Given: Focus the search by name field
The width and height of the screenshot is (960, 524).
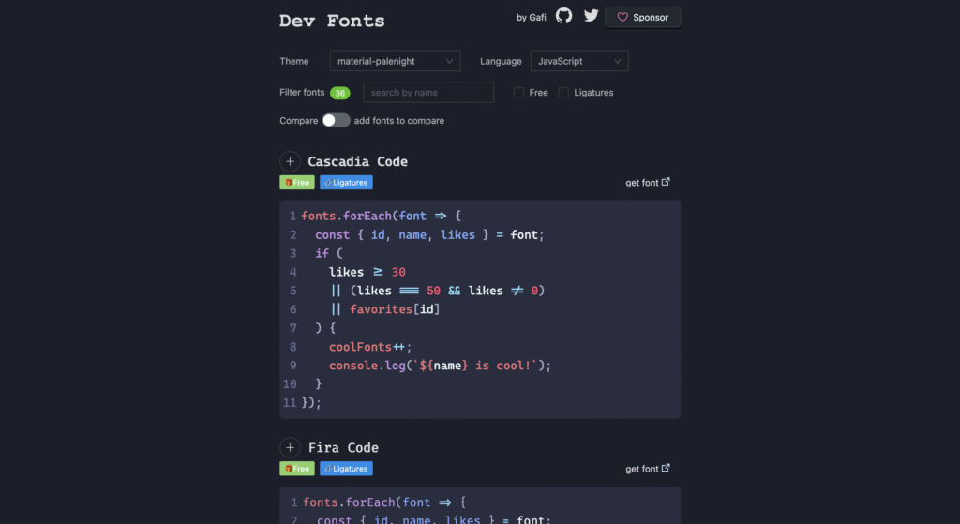Looking at the screenshot, I should (x=428, y=93).
